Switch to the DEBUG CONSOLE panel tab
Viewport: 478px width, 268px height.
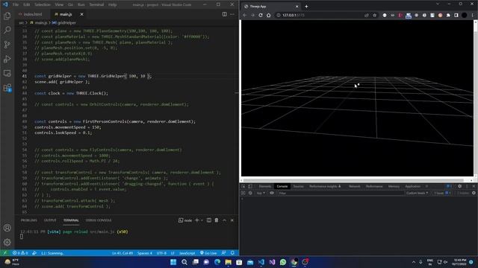coord(99,220)
